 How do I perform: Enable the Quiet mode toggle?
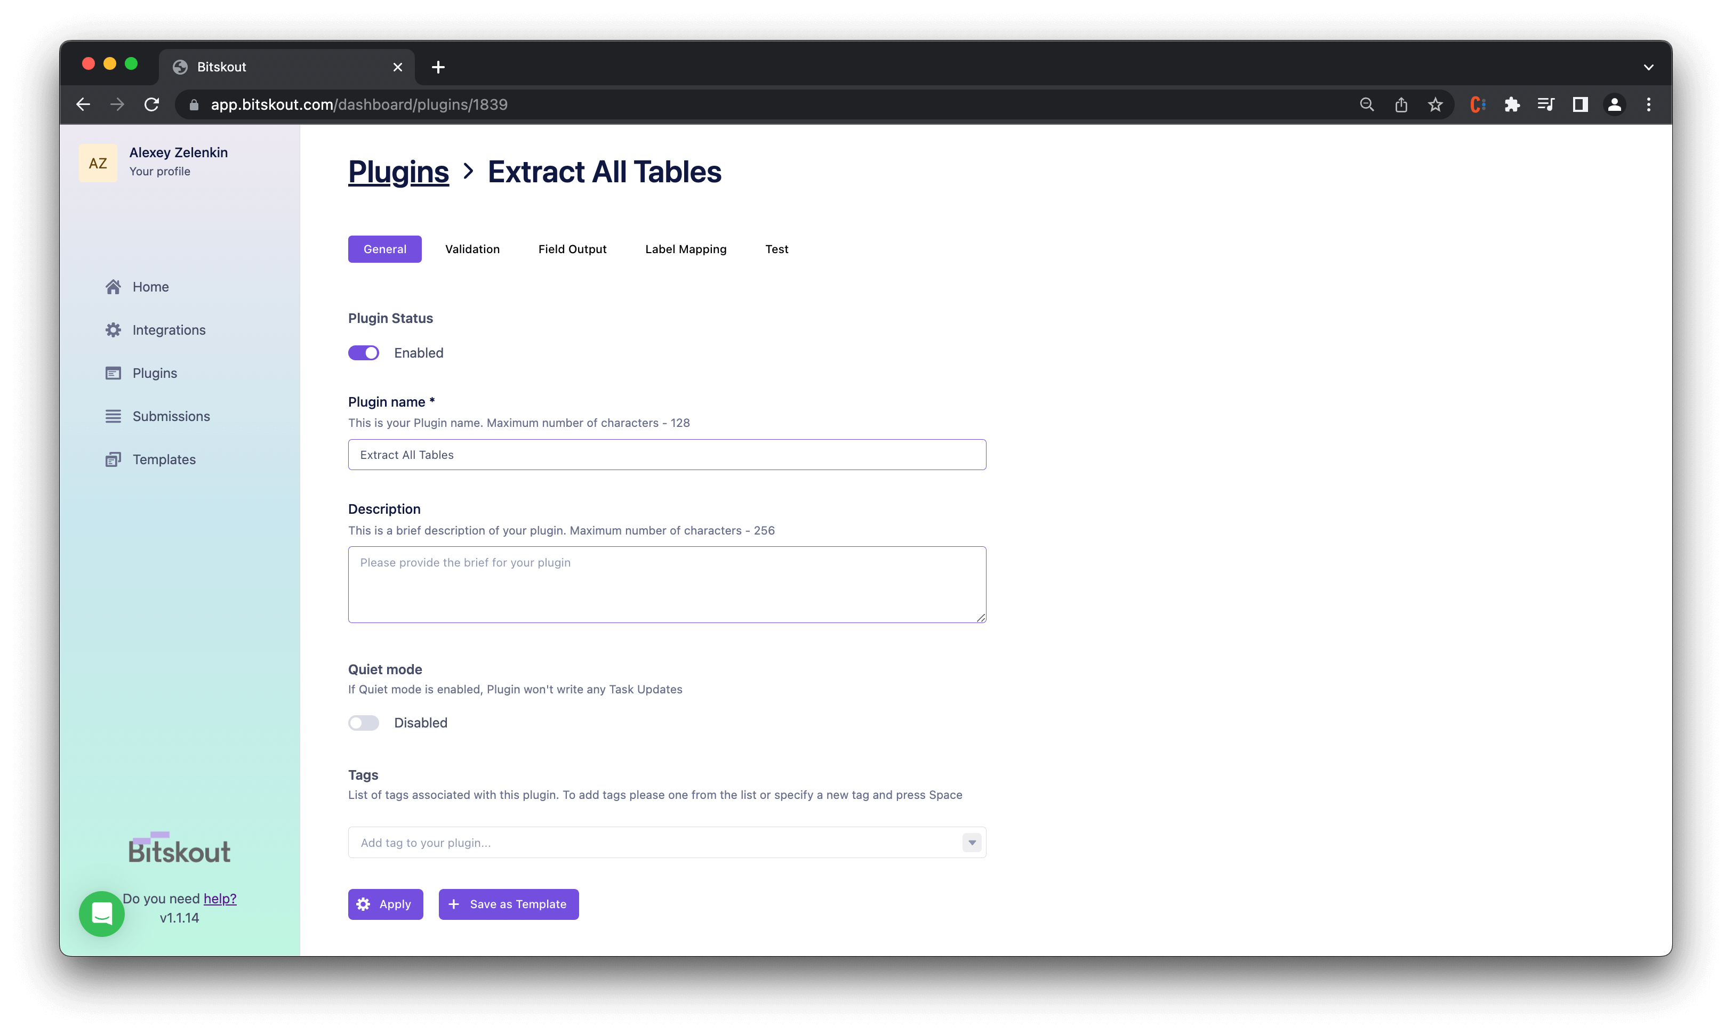click(x=364, y=723)
